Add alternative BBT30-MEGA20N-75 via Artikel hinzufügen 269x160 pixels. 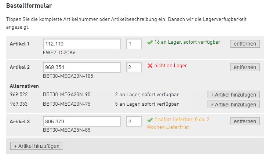tap(233, 105)
